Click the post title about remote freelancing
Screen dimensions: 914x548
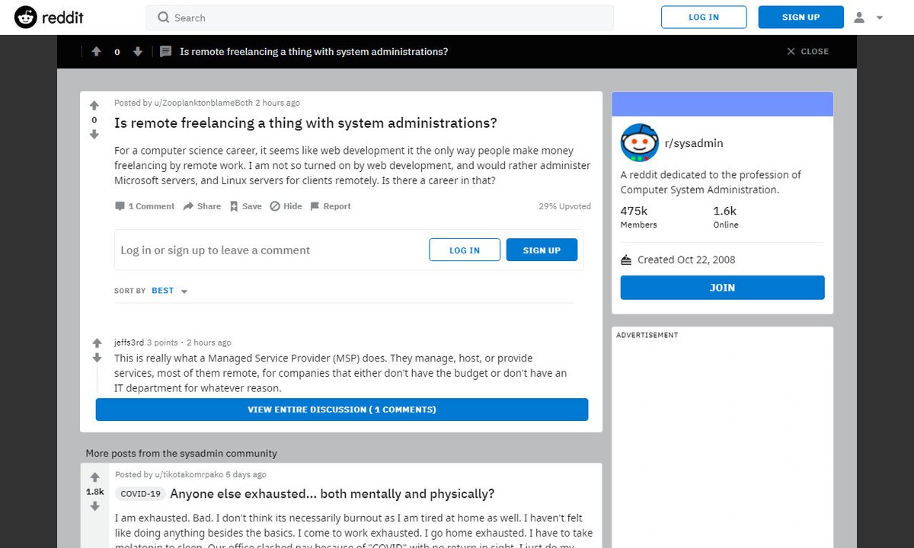tap(305, 123)
